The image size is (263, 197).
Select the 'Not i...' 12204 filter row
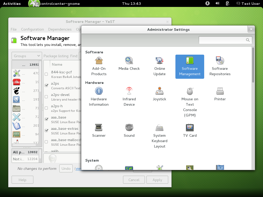click(25, 159)
